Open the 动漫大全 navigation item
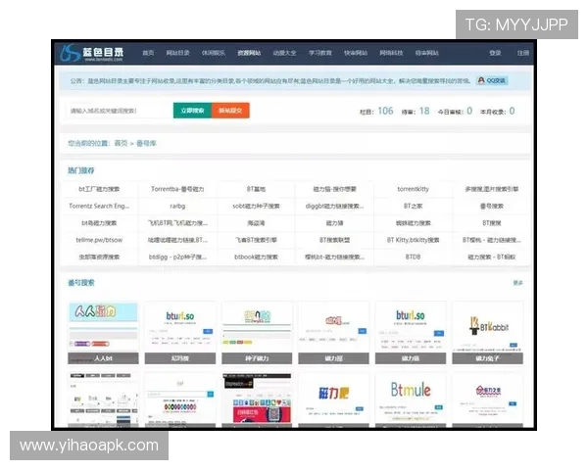 [x=284, y=53]
